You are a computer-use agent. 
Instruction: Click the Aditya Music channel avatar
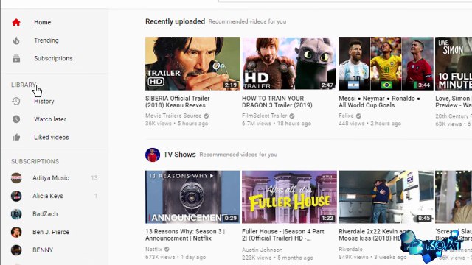click(x=16, y=178)
